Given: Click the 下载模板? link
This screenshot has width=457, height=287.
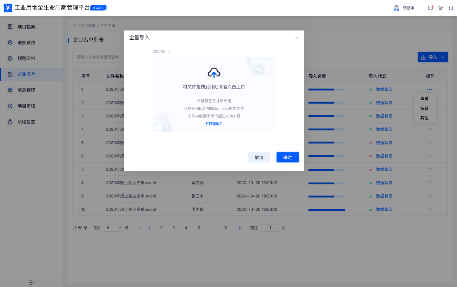Looking at the screenshot, I should pyautogui.click(x=213, y=124).
